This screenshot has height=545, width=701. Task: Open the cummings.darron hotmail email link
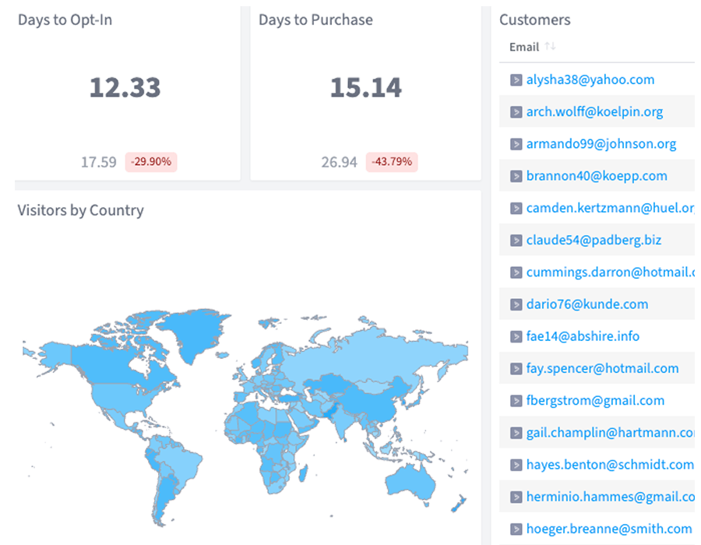tap(609, 272)
